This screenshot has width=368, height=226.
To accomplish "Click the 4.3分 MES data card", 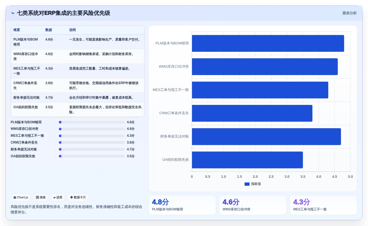I will (323, 205).
